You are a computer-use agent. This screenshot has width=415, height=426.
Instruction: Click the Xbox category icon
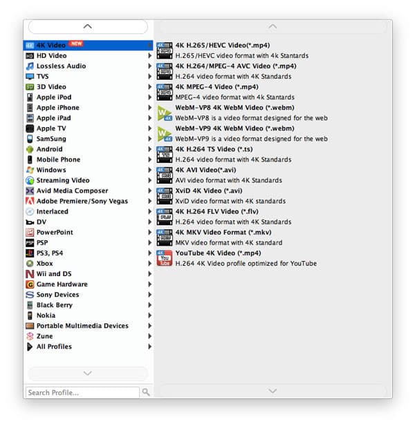point(30,264)
